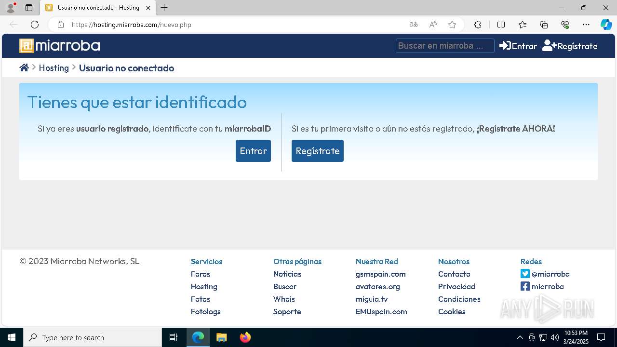The height and width of the screenshot is (347, 617).
Task: Open the Cookies link
Action: pos(452,311)
